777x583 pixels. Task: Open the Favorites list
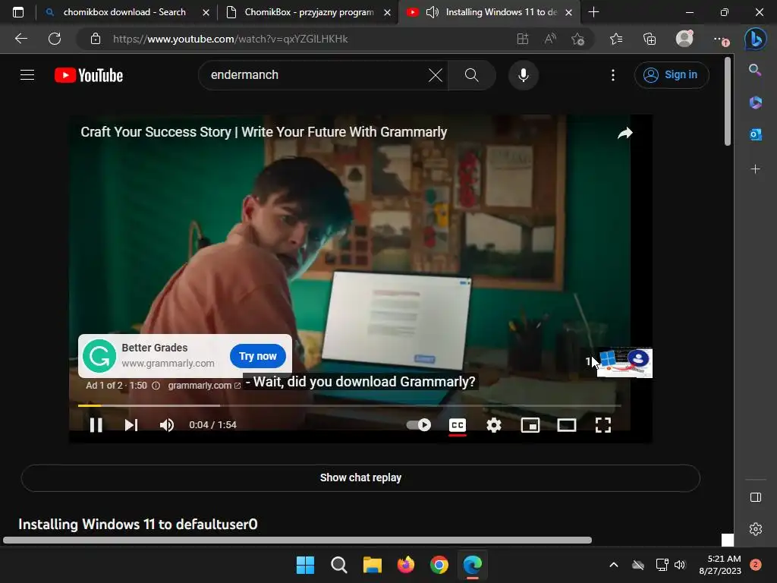click(616, 39)
